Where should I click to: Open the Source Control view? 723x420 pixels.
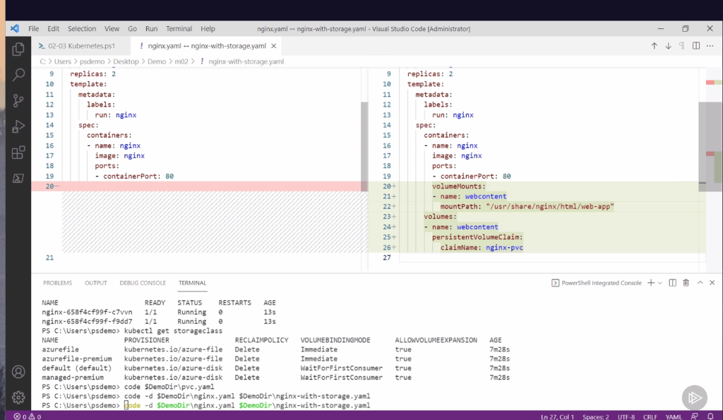pos(18,100)
